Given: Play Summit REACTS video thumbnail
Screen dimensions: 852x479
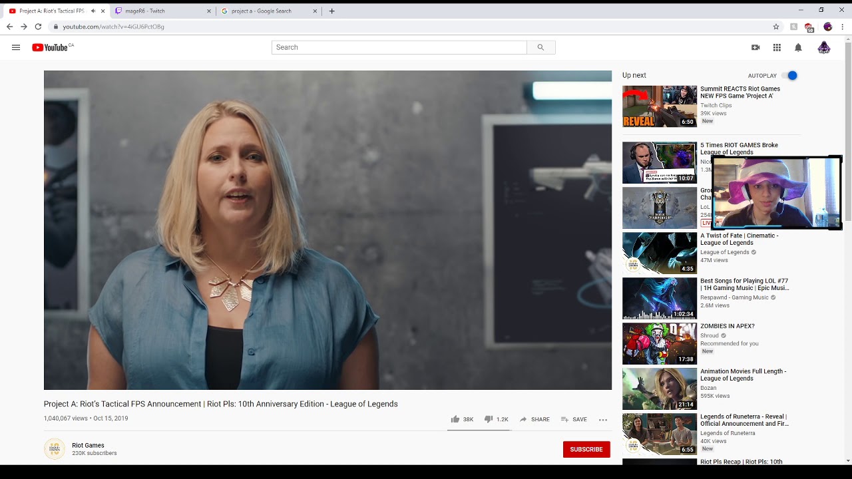Looking at the screenshot, I should pos(660,106).
